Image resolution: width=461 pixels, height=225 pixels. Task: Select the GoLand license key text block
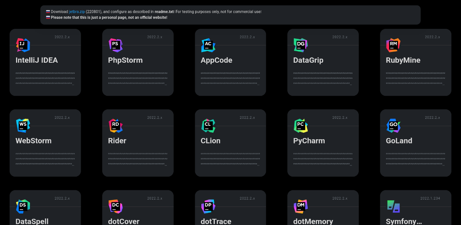[415, 158]
